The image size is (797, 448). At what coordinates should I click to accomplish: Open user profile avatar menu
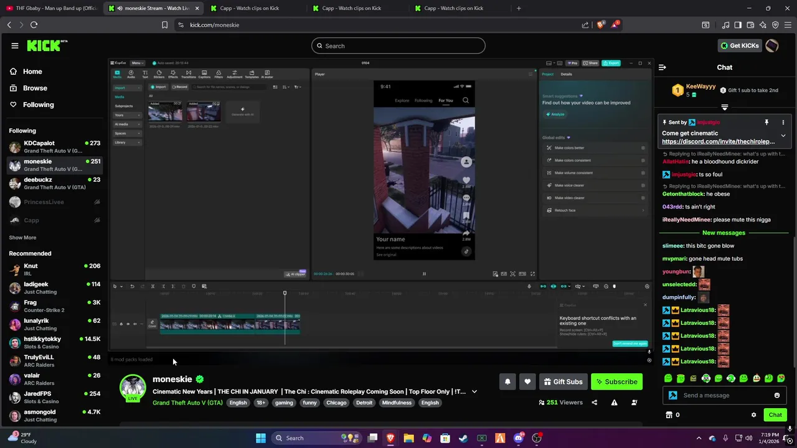[771, 45]
